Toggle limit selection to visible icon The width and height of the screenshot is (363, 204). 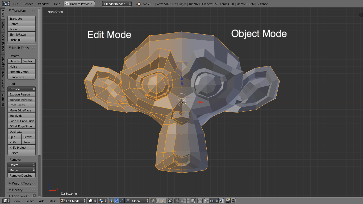pyautogui.click(x=170, y=201)
